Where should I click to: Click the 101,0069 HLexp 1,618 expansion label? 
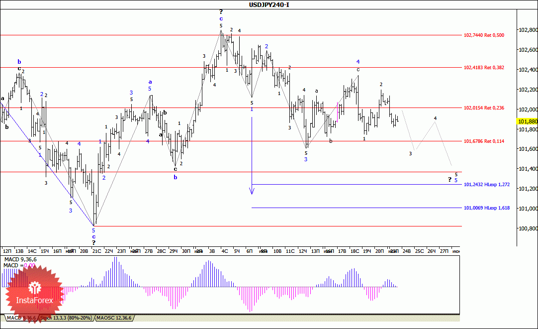(x=486, y=208)
